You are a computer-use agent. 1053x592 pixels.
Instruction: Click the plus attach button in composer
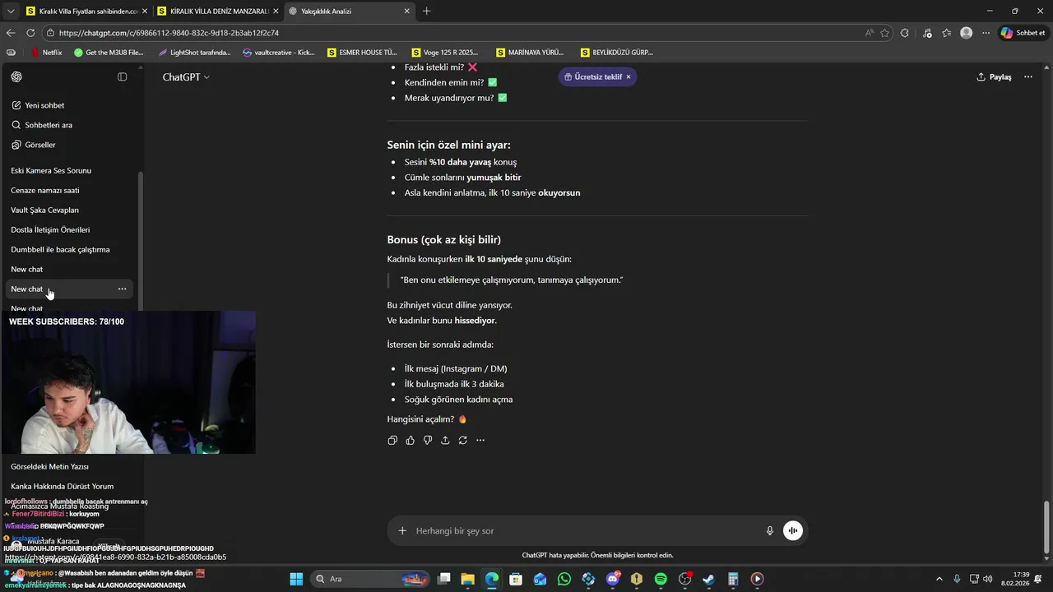pyautogui.click(x=402, y=530)
